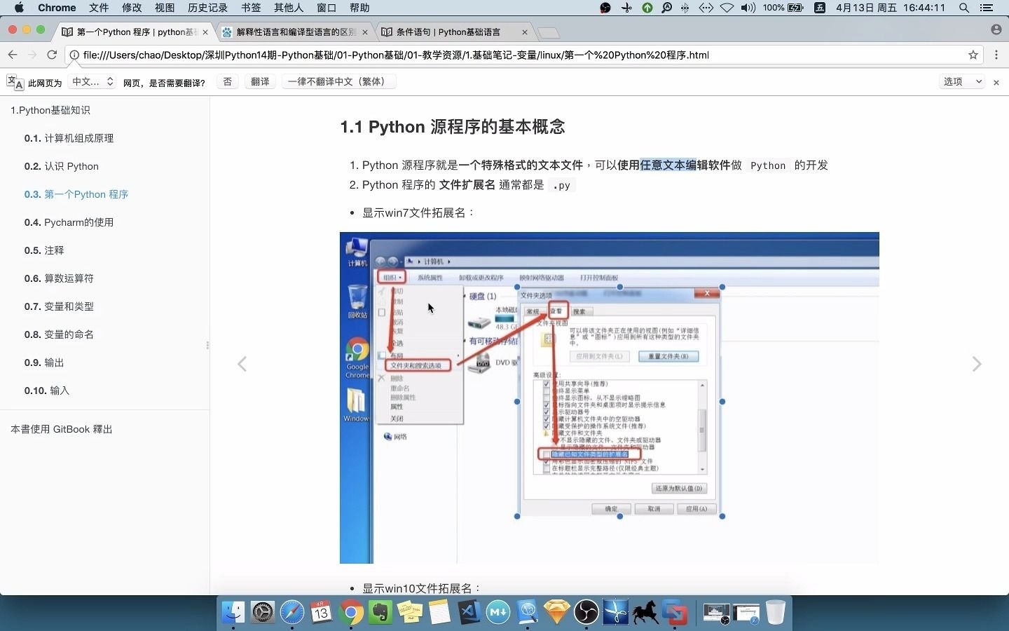Open OBS Studio from the Dock
1009x631 pixels.
tap(585, 613)
